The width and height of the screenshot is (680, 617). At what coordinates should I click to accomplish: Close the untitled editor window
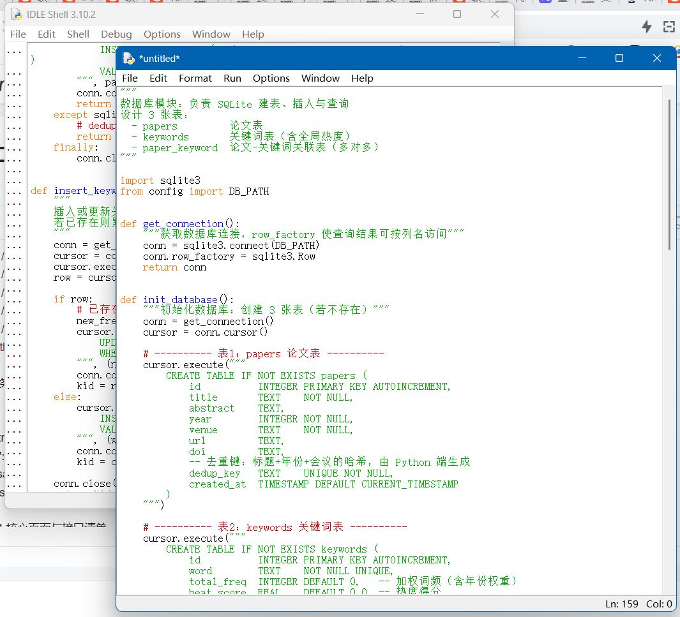tap(656, 58)
